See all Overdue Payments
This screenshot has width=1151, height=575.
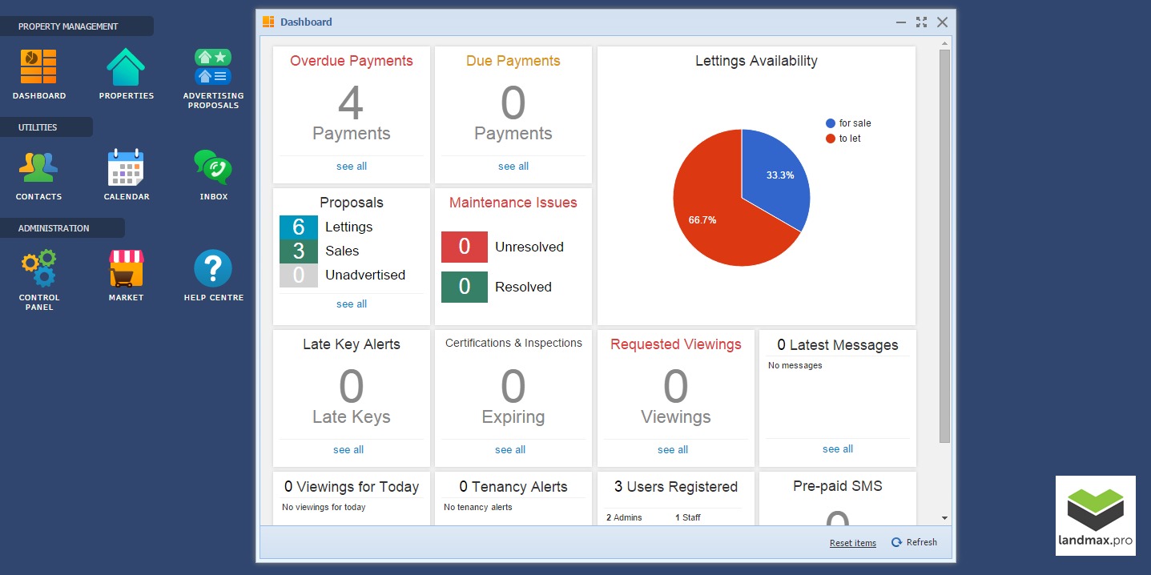[x=352, y=167]
